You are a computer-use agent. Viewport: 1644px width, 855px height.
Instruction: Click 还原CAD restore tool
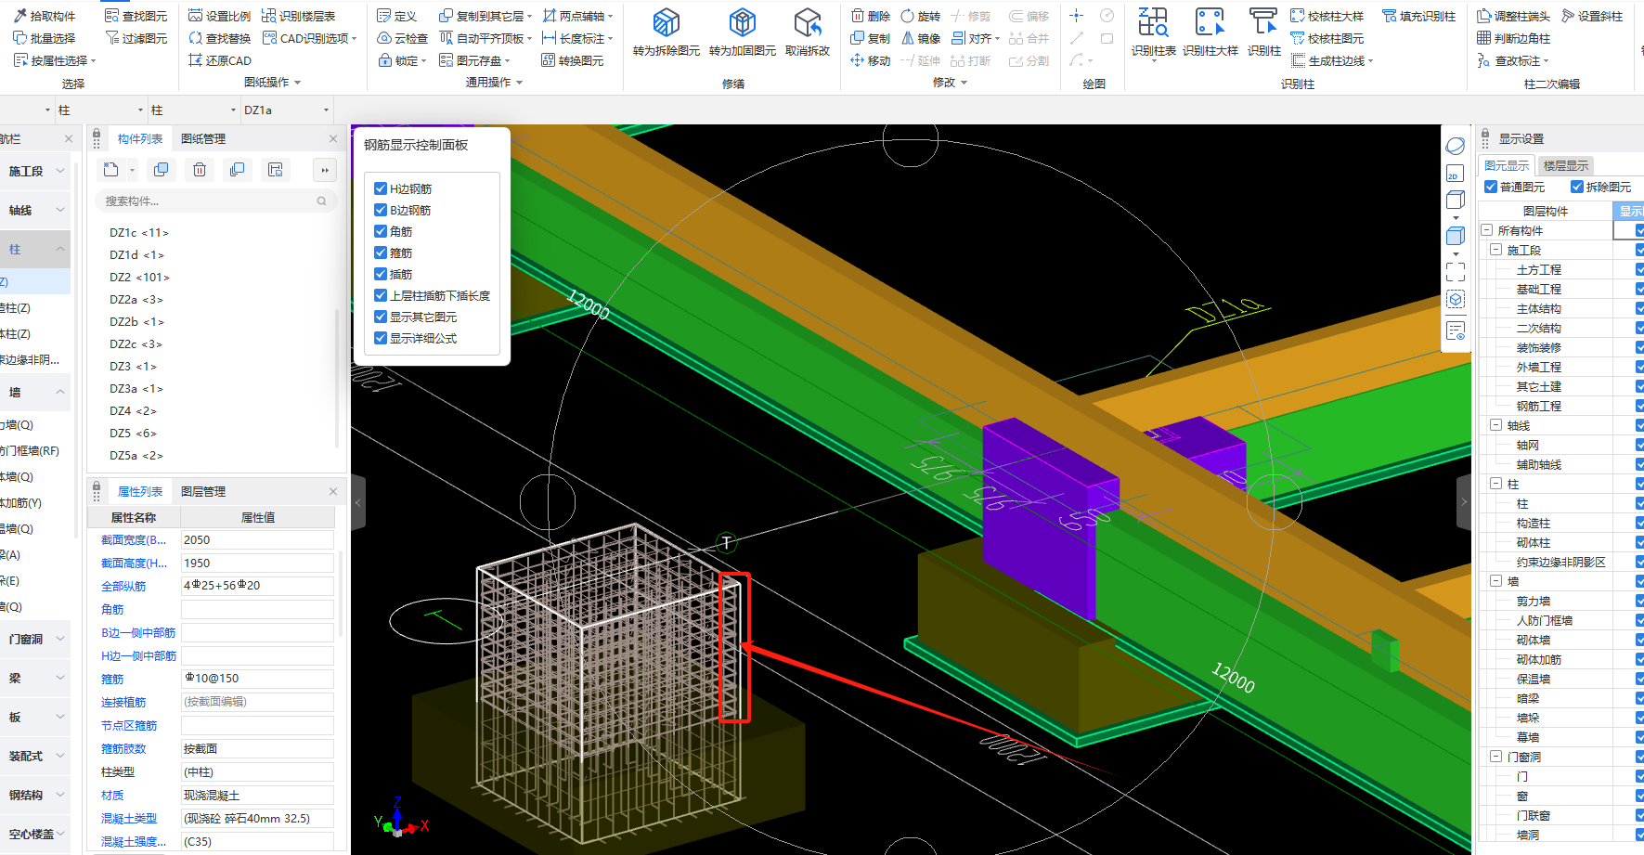pyautogui.click(x=220, y=60)
